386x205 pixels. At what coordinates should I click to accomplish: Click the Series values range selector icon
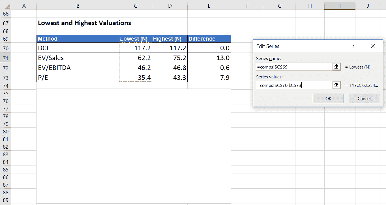coord(336,85)
